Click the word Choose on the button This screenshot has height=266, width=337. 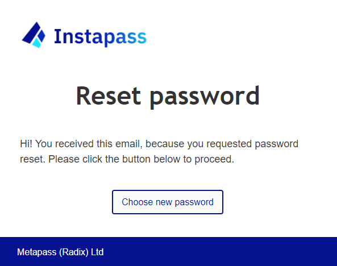pyautogui.click(x=138, y=202)
